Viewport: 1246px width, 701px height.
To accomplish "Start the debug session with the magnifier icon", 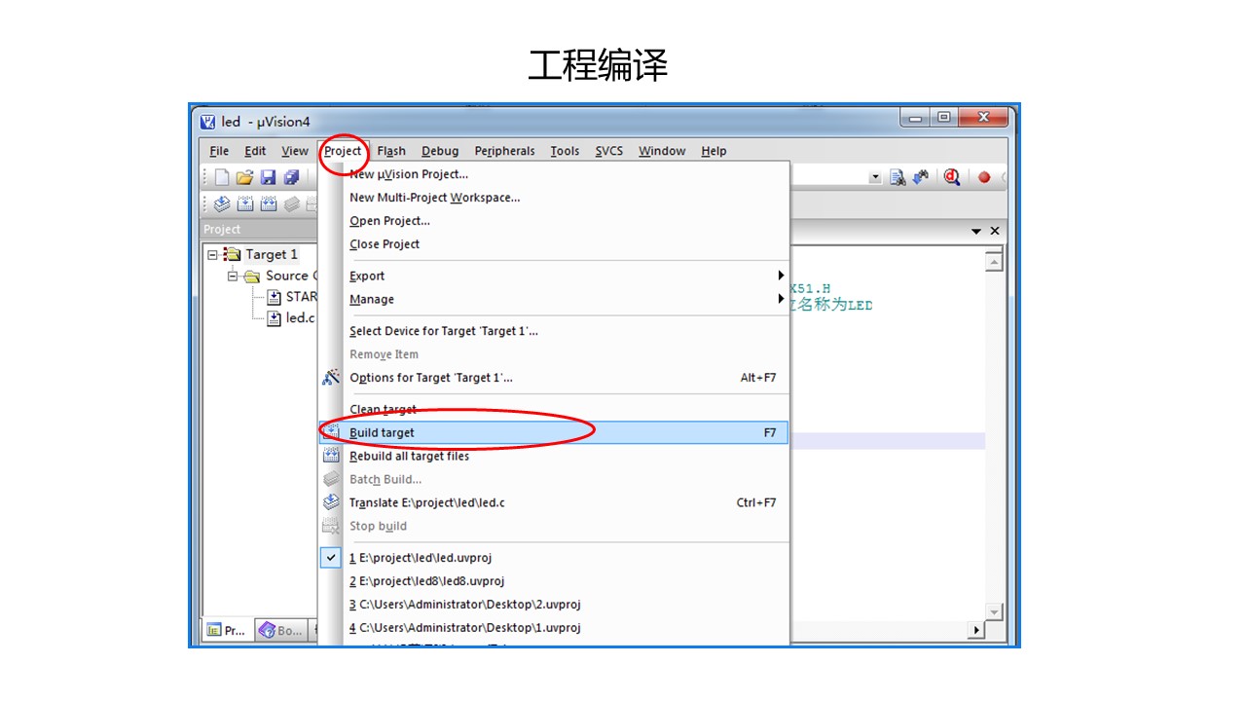I will [x=952, y=177].
